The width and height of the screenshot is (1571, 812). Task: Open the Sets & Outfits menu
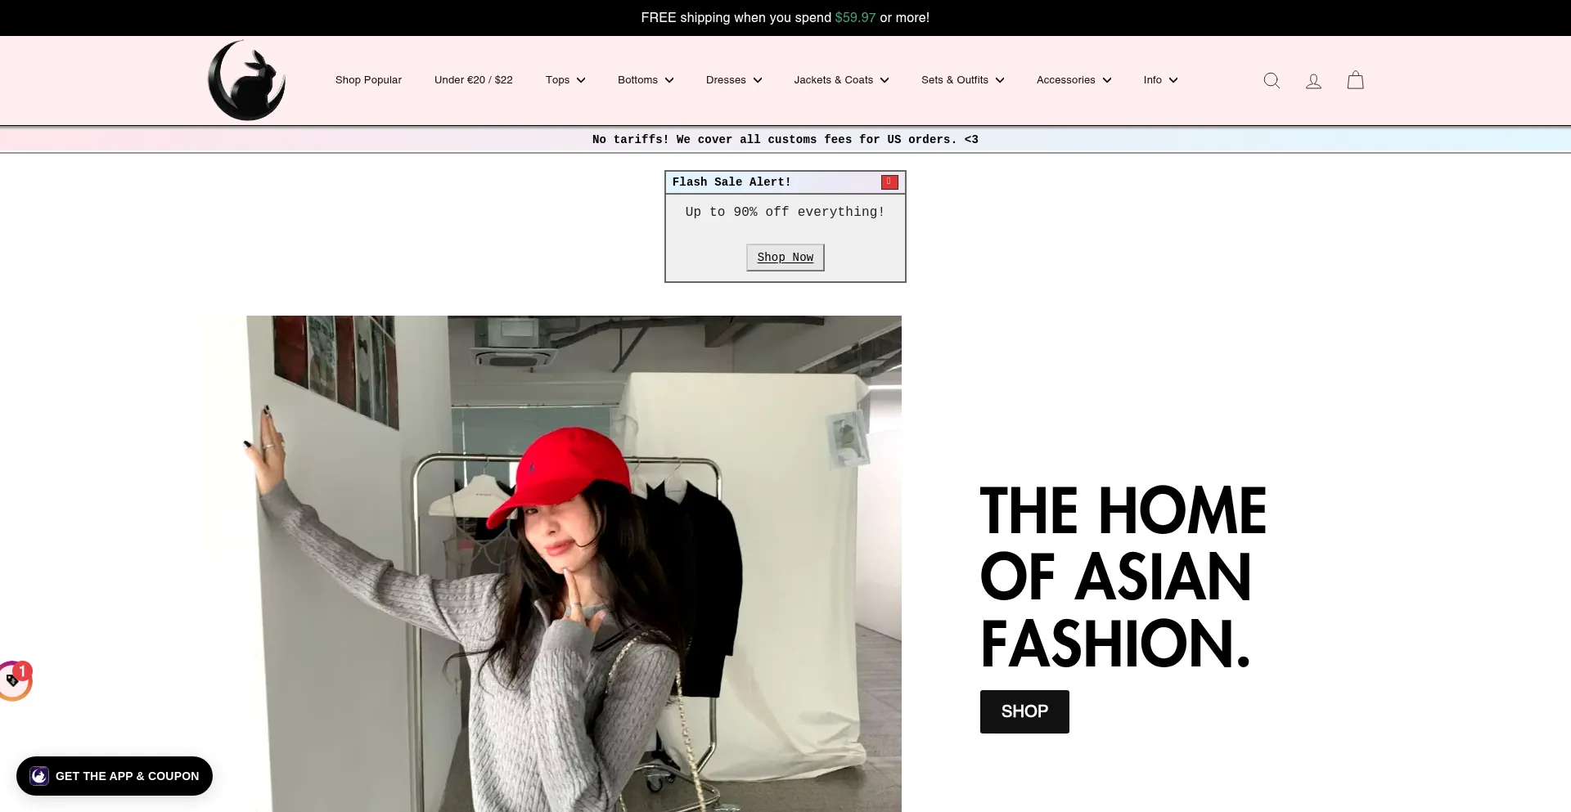(962, 80)
